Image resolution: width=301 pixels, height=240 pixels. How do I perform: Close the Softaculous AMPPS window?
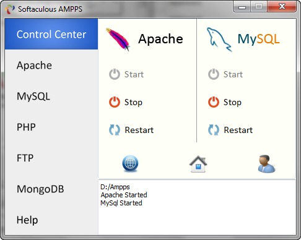pyautogui.click(x=282, y=7)
